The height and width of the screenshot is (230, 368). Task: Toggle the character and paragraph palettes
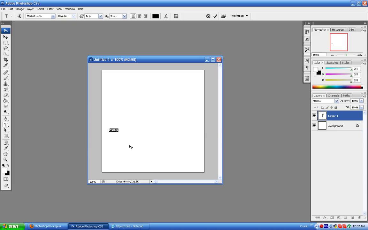(x=176, y=16)
